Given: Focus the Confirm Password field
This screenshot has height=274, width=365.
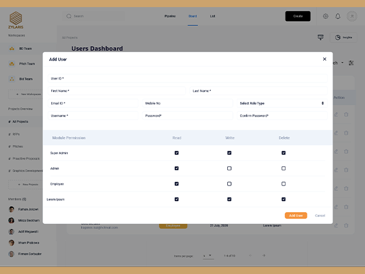Looking at the screenshot, I should [282, 116].
